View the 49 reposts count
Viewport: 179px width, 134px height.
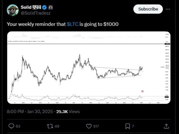coord(57,126)
